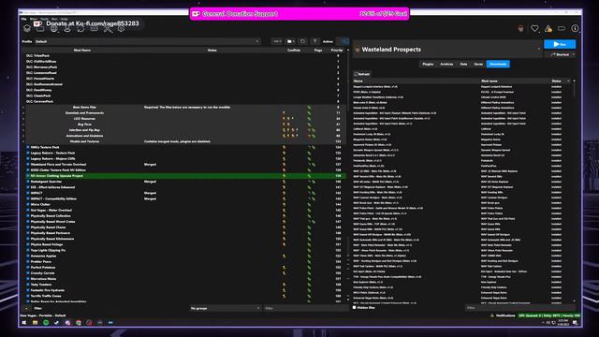Image resolution: width=599 pixels, height=337 pixels.
Task: Click the downloads Filter field
Action: click(519, 308)
